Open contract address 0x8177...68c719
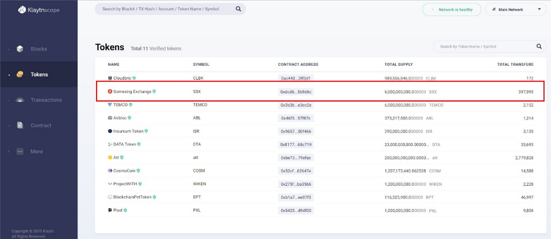Viewport: 551px width, 239px height. 296,144
